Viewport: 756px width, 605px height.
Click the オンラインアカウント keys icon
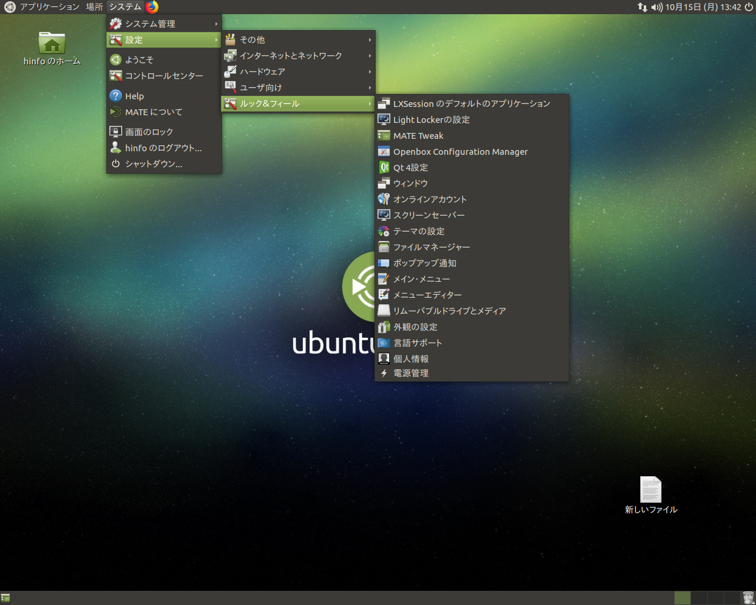(384, 199)
